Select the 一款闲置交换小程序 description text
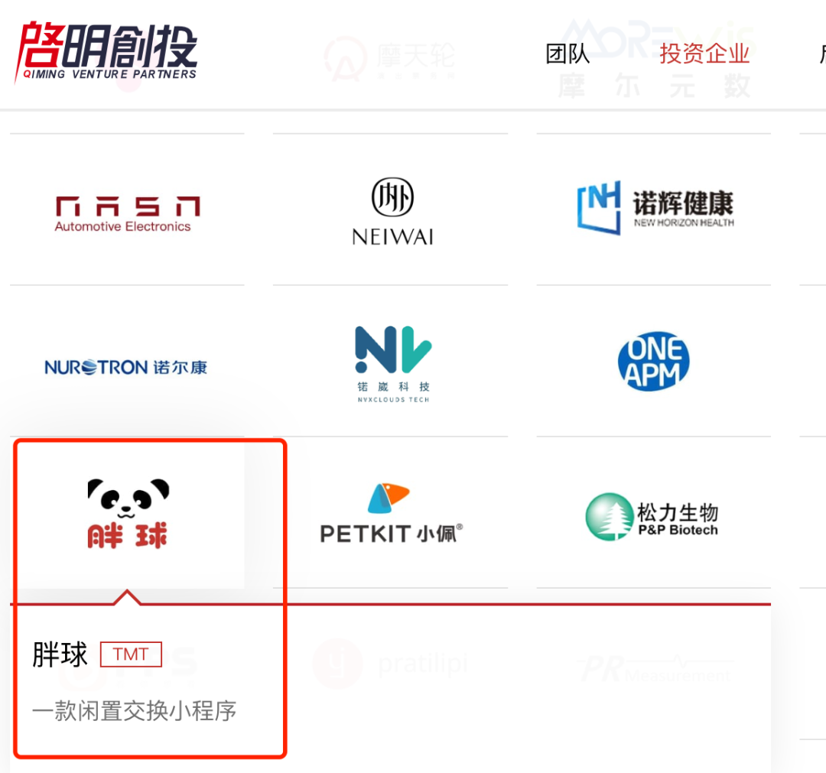 135,711
